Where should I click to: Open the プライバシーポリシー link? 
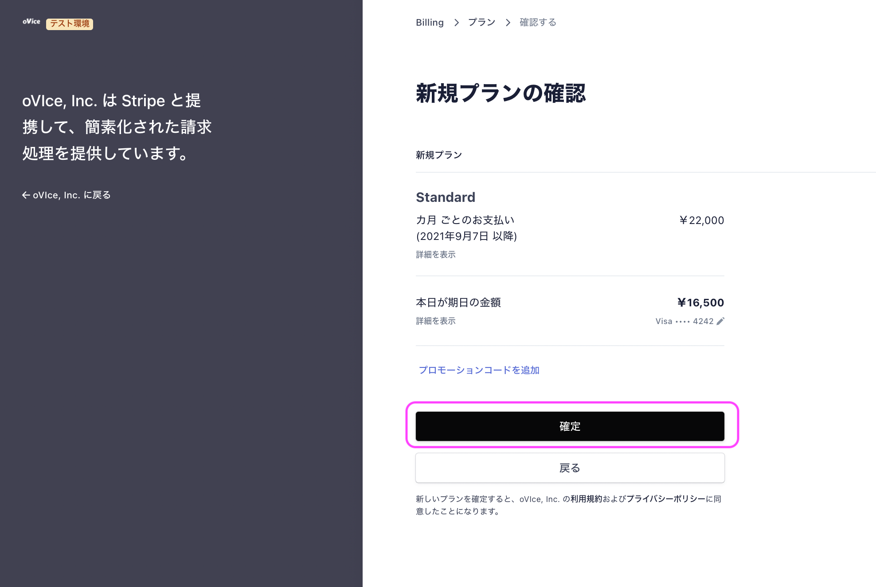coord(666,499)
